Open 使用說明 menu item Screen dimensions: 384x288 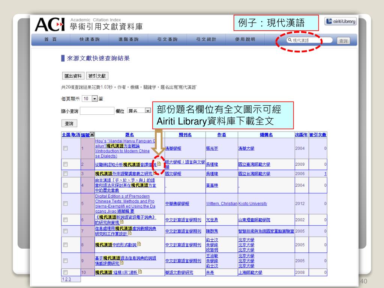coord(245,39)
